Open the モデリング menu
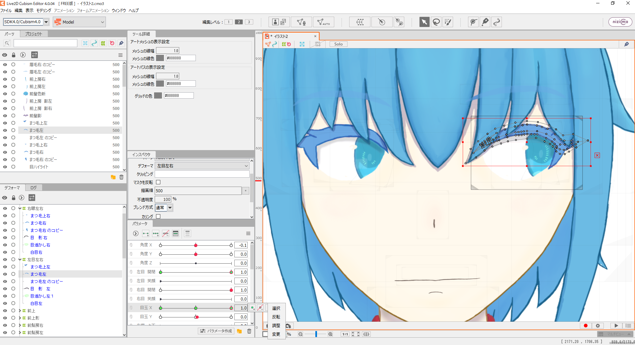 coord(44,11)
